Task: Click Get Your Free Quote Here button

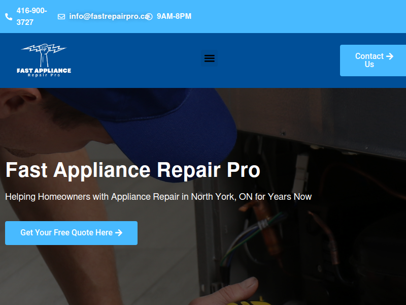Action: pyautogui.click(x=71, y=233)
